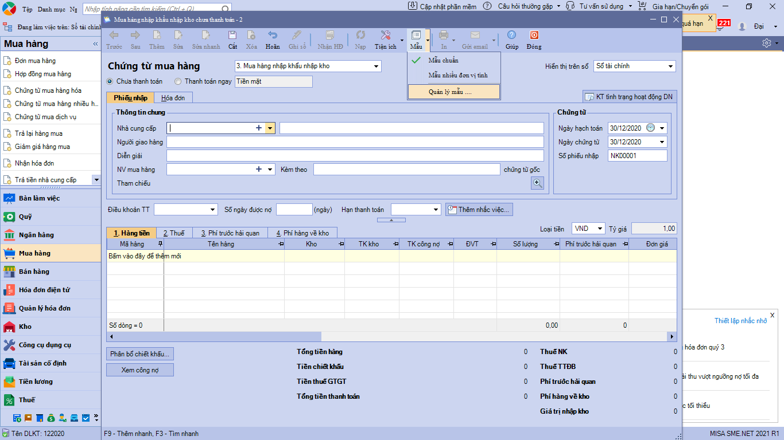Collapse the Mua hàng sidebar panel chevron
The image size is (784, 440).
click(95, 44)
